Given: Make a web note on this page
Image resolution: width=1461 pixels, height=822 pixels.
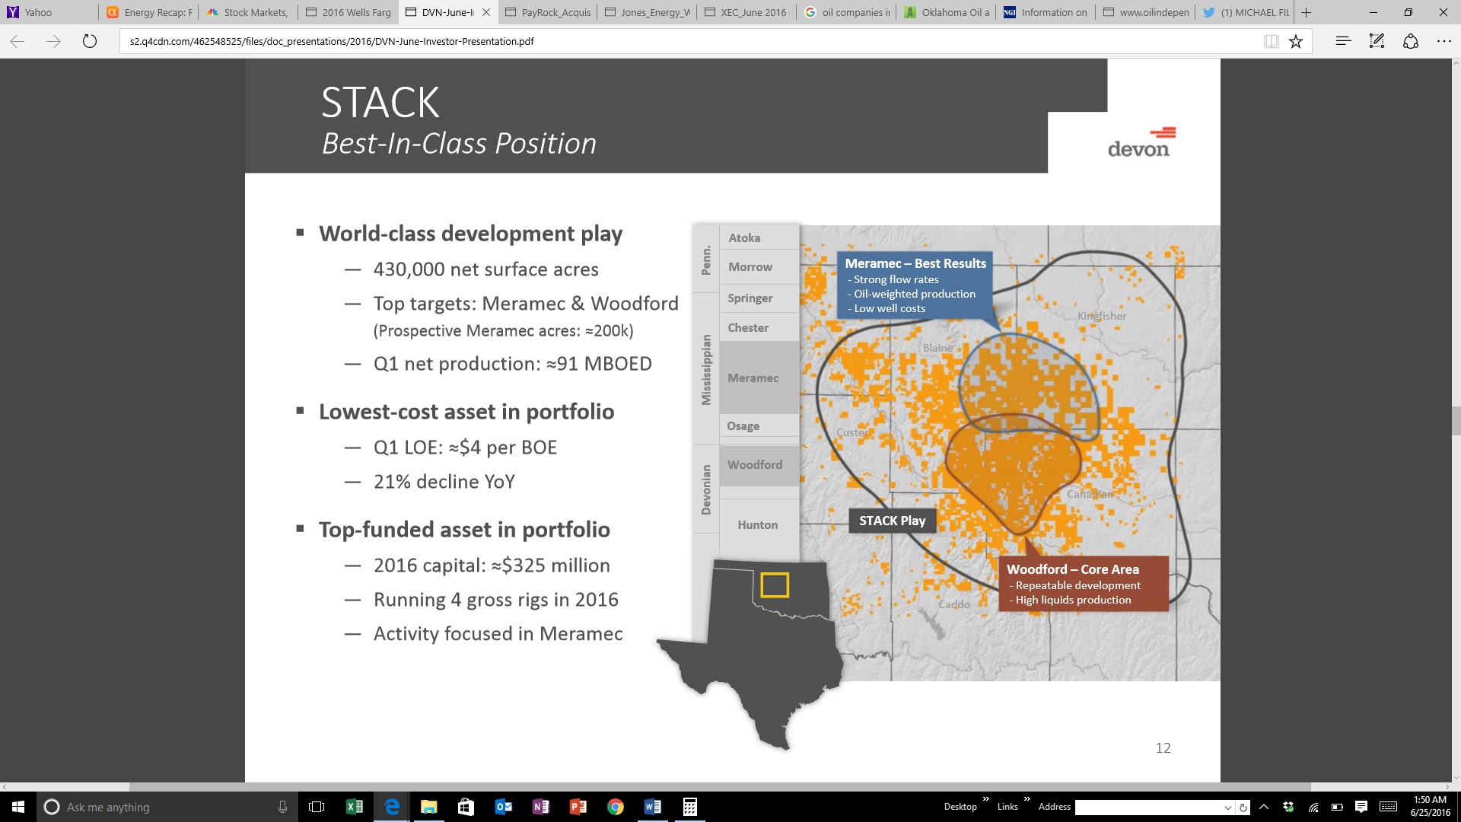Looking at the screenshot, I should [x=1377, y=42].
